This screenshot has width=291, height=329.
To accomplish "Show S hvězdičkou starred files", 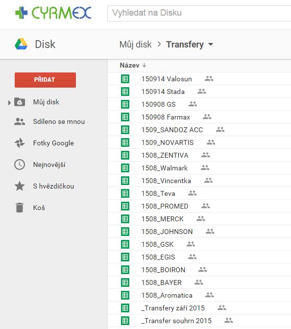I will [x=53, y=186].
